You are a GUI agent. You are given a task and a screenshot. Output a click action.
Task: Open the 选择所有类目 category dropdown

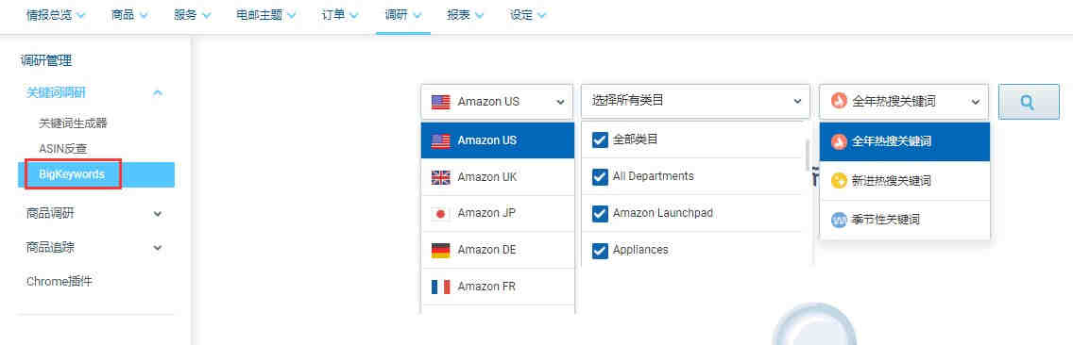point(695,102)
